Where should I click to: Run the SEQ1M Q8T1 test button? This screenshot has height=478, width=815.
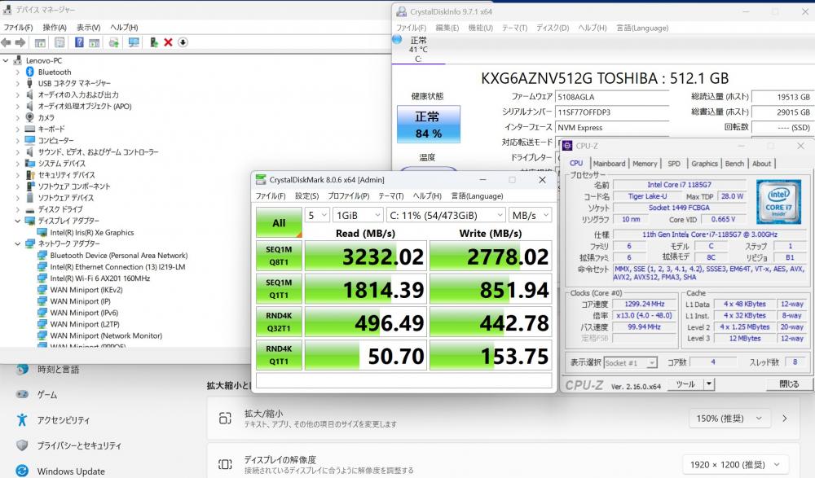pos(279,256)
